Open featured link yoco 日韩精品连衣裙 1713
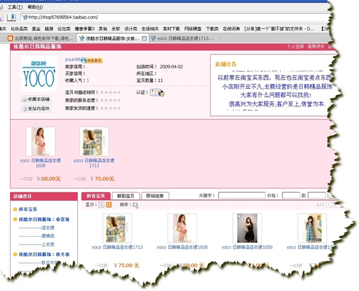This screenshot has height=291, width=359. point(94,162)
